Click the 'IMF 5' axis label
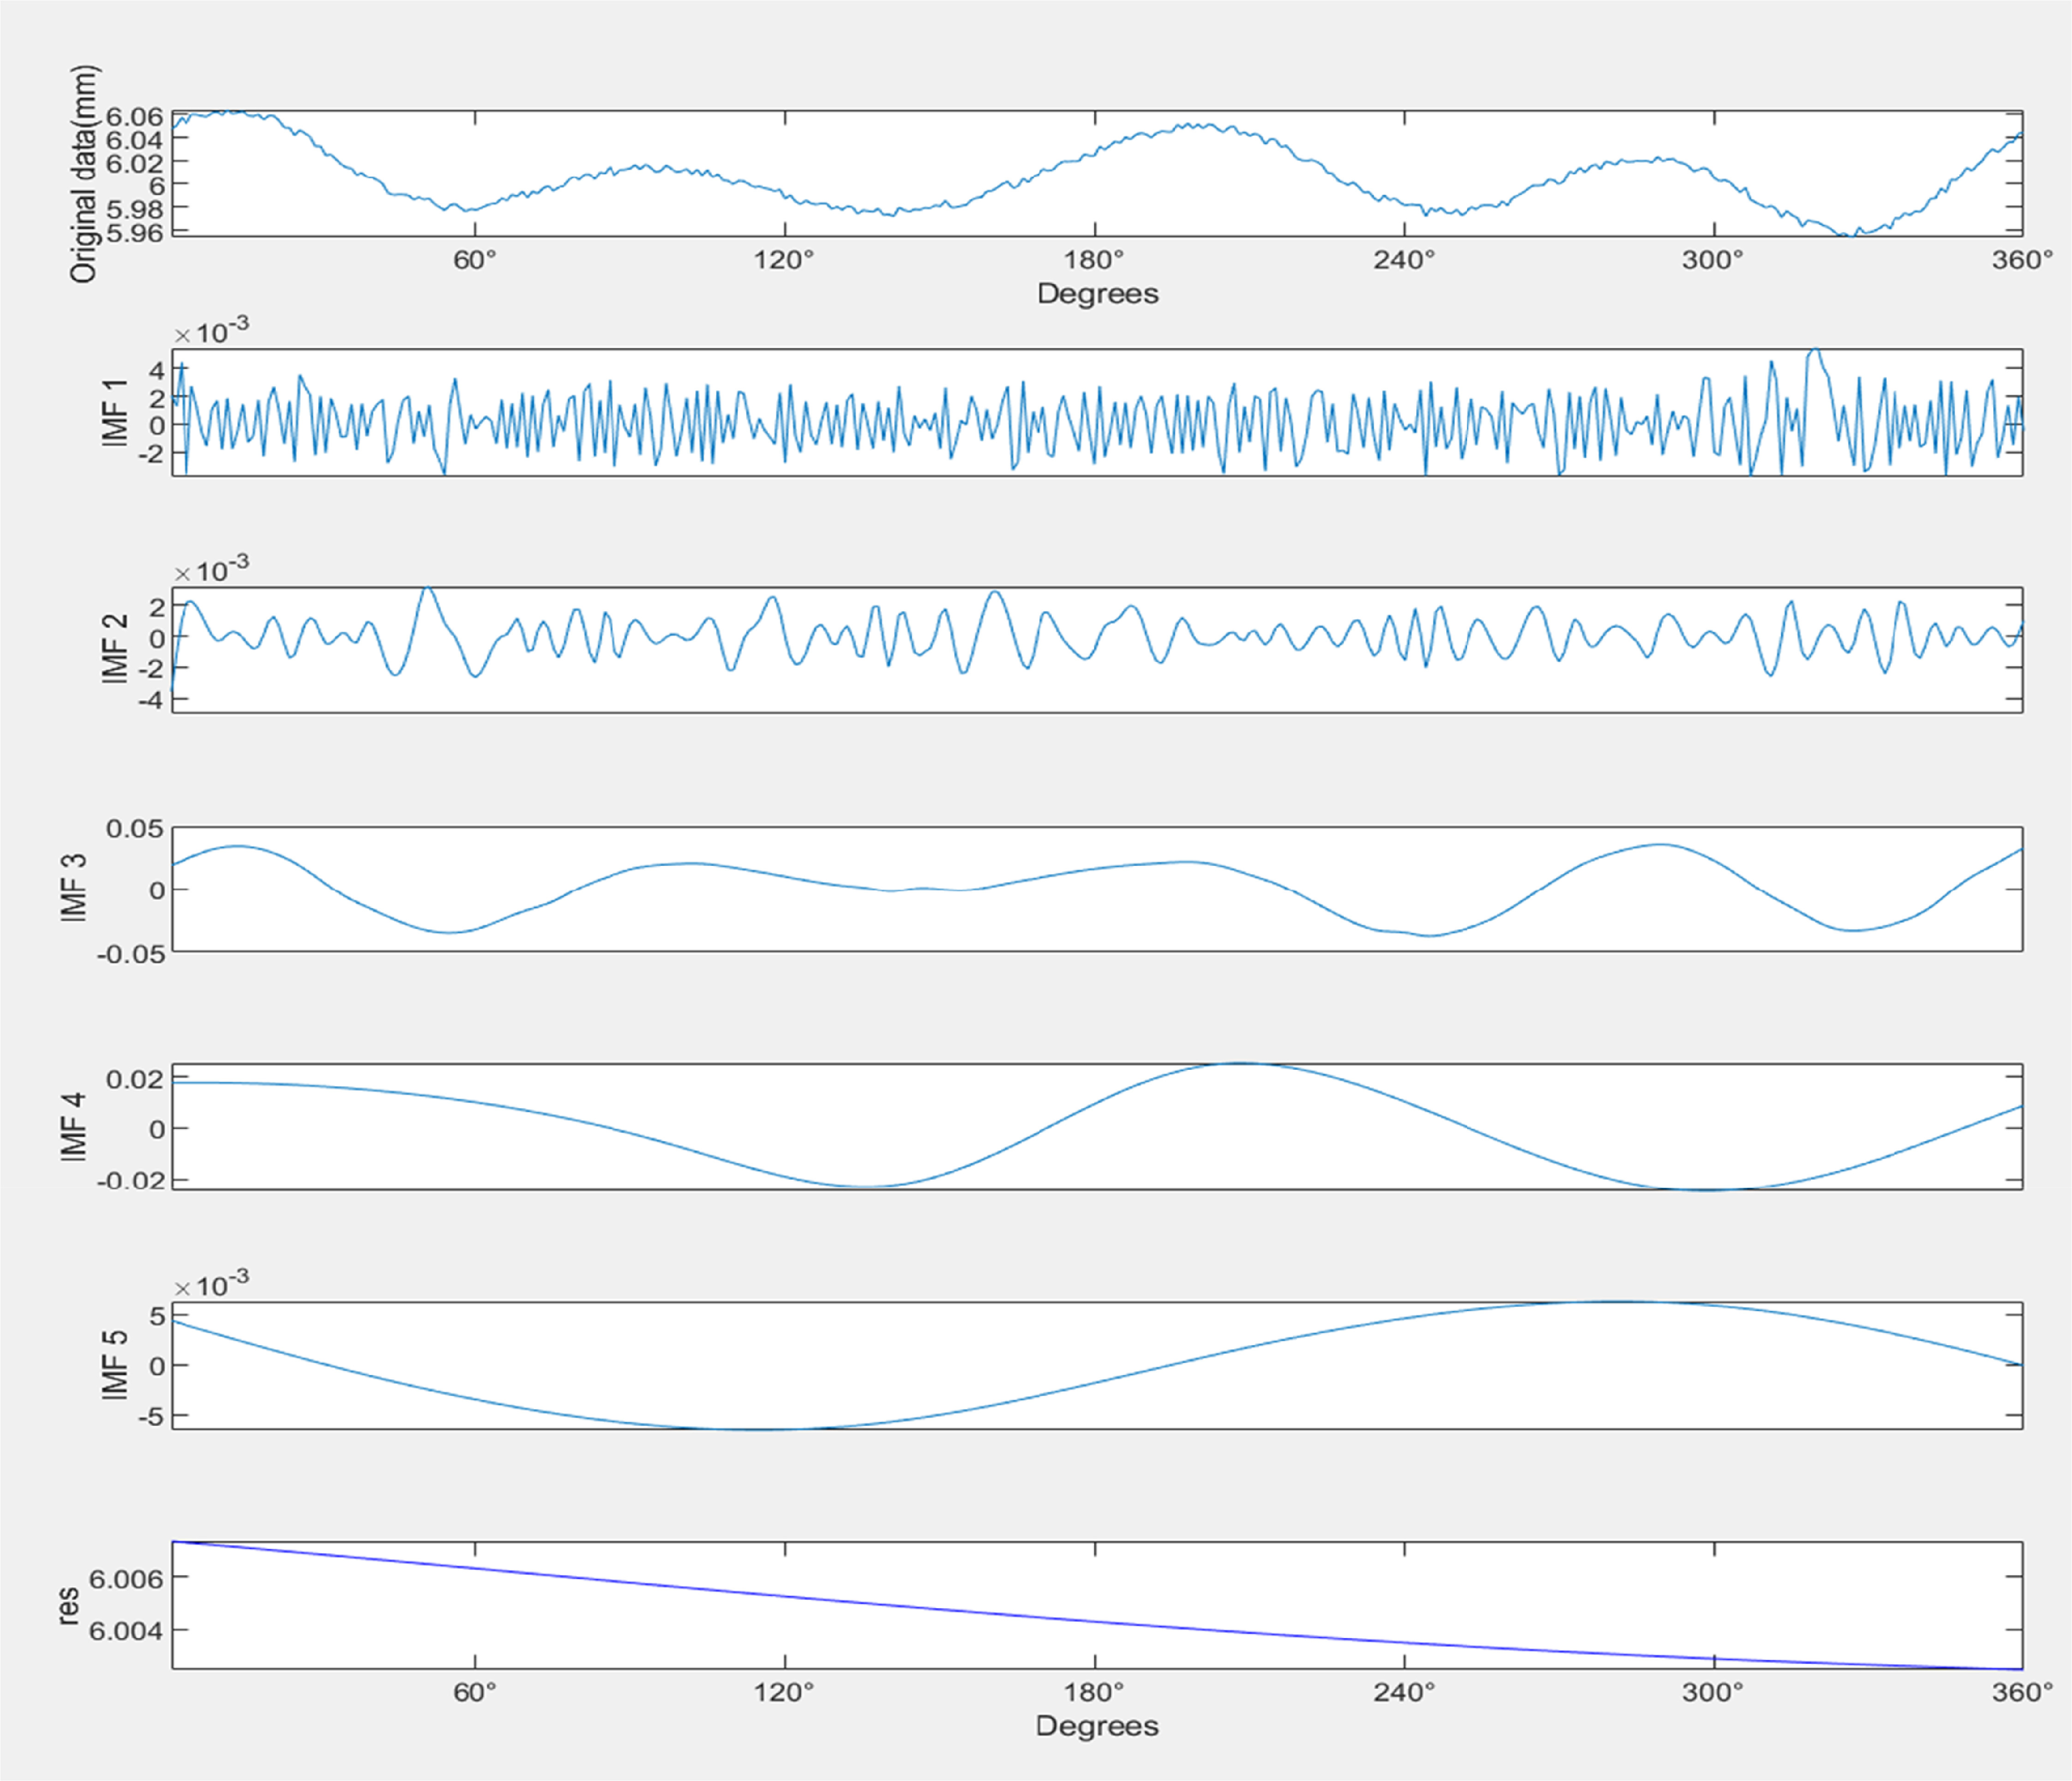The height and width of the screenshot is (1781, 2072). (116, 1364)
